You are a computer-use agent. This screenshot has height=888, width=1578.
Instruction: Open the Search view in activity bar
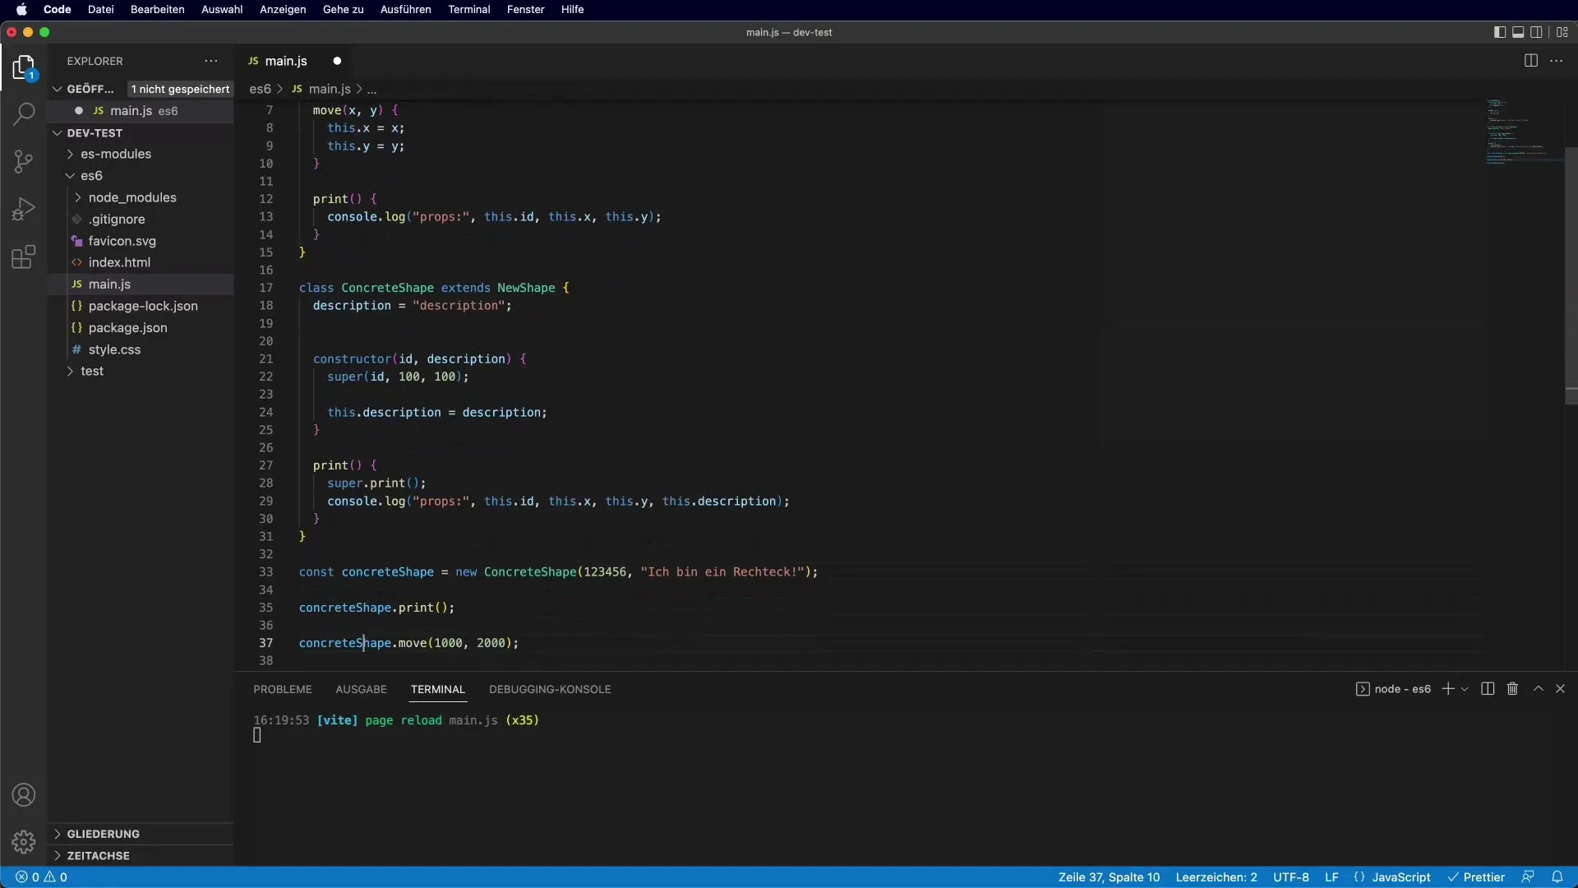24,113
